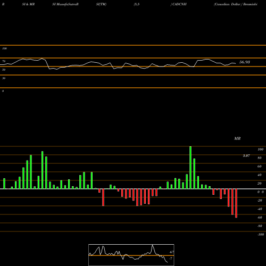
Task: Click the RSI axis label 100 at left
Action: point(4,48)
